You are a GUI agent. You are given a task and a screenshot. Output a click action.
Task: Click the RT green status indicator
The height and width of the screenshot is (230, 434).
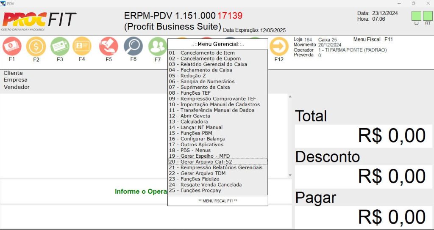coord(428,16)
